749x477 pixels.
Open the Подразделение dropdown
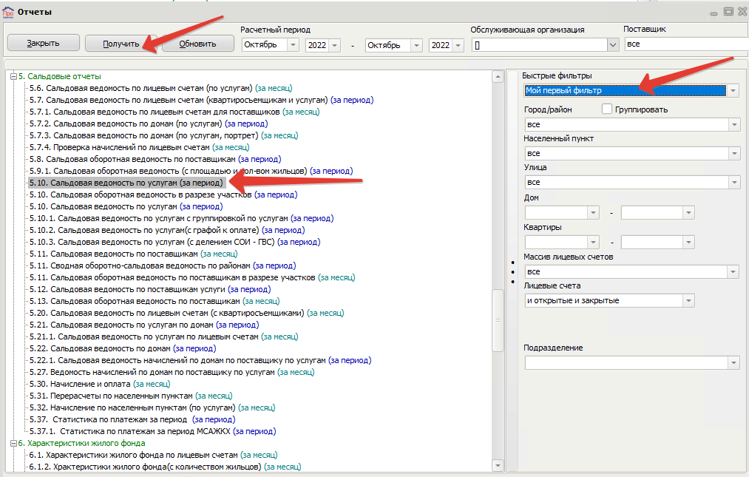click(x=733, y=363)
